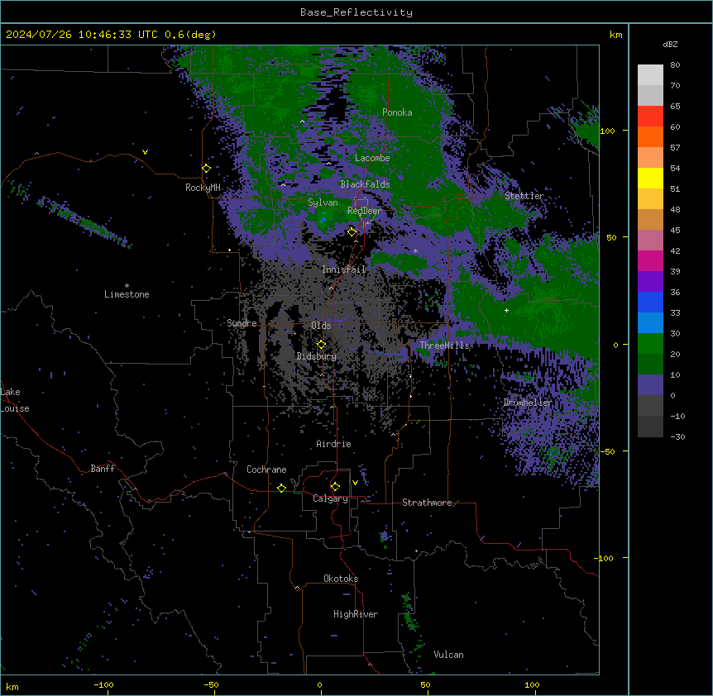Click the Innisfail label

click(343, 269)
